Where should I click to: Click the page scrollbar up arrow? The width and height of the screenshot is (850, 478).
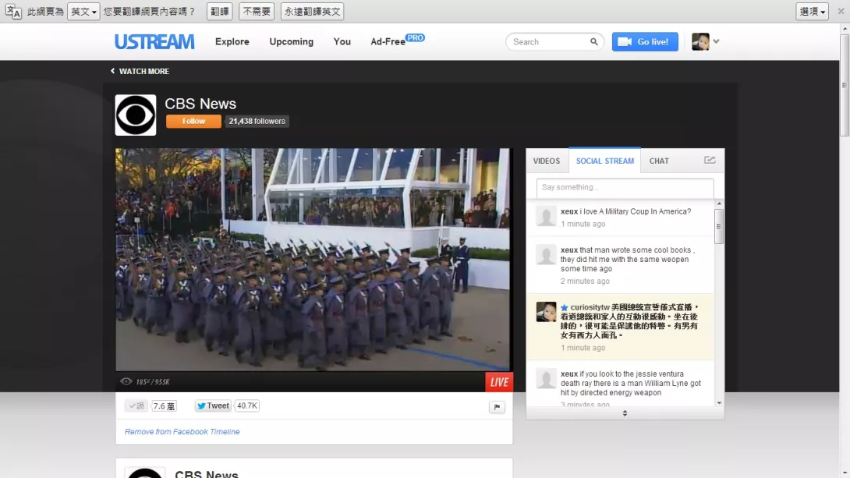[x=845, y=27]
